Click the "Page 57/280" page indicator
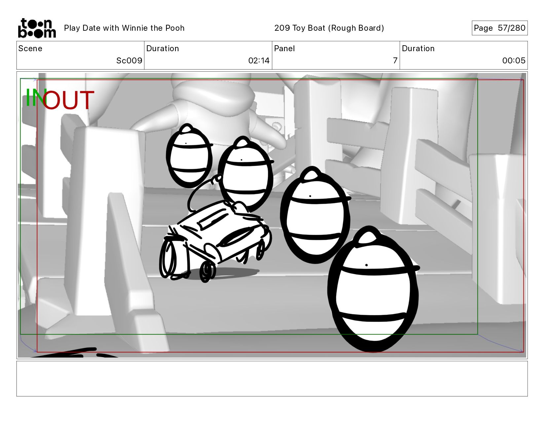The height and width of the screenshot is (421, 545). point(499,28)
